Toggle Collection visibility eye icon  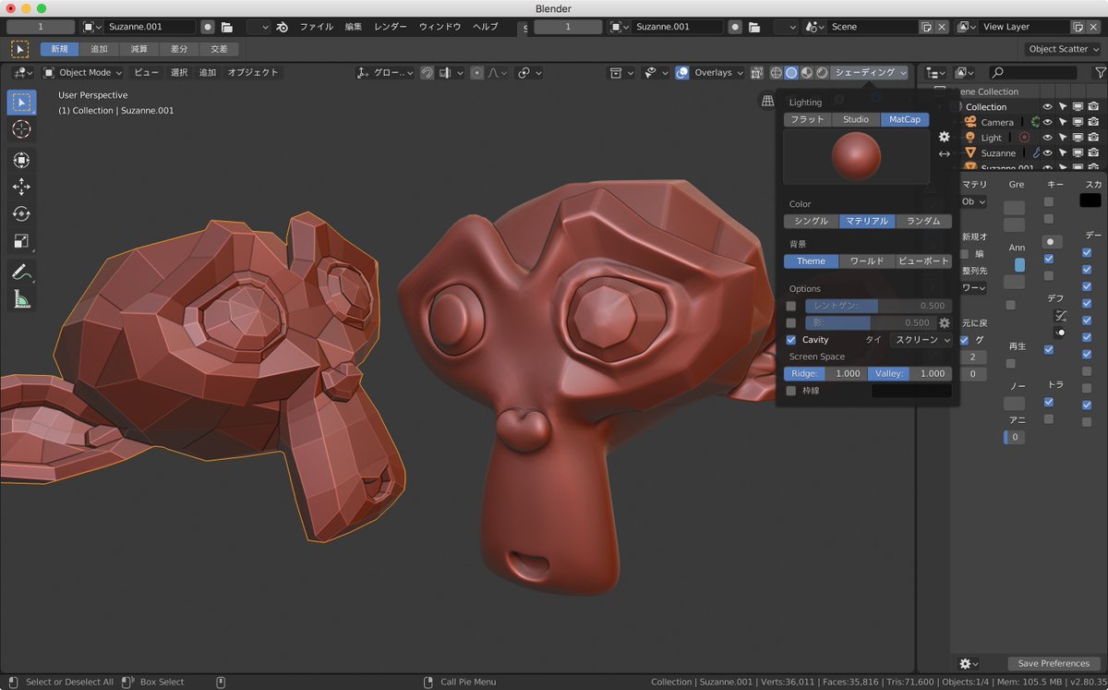coord(1048,107)
